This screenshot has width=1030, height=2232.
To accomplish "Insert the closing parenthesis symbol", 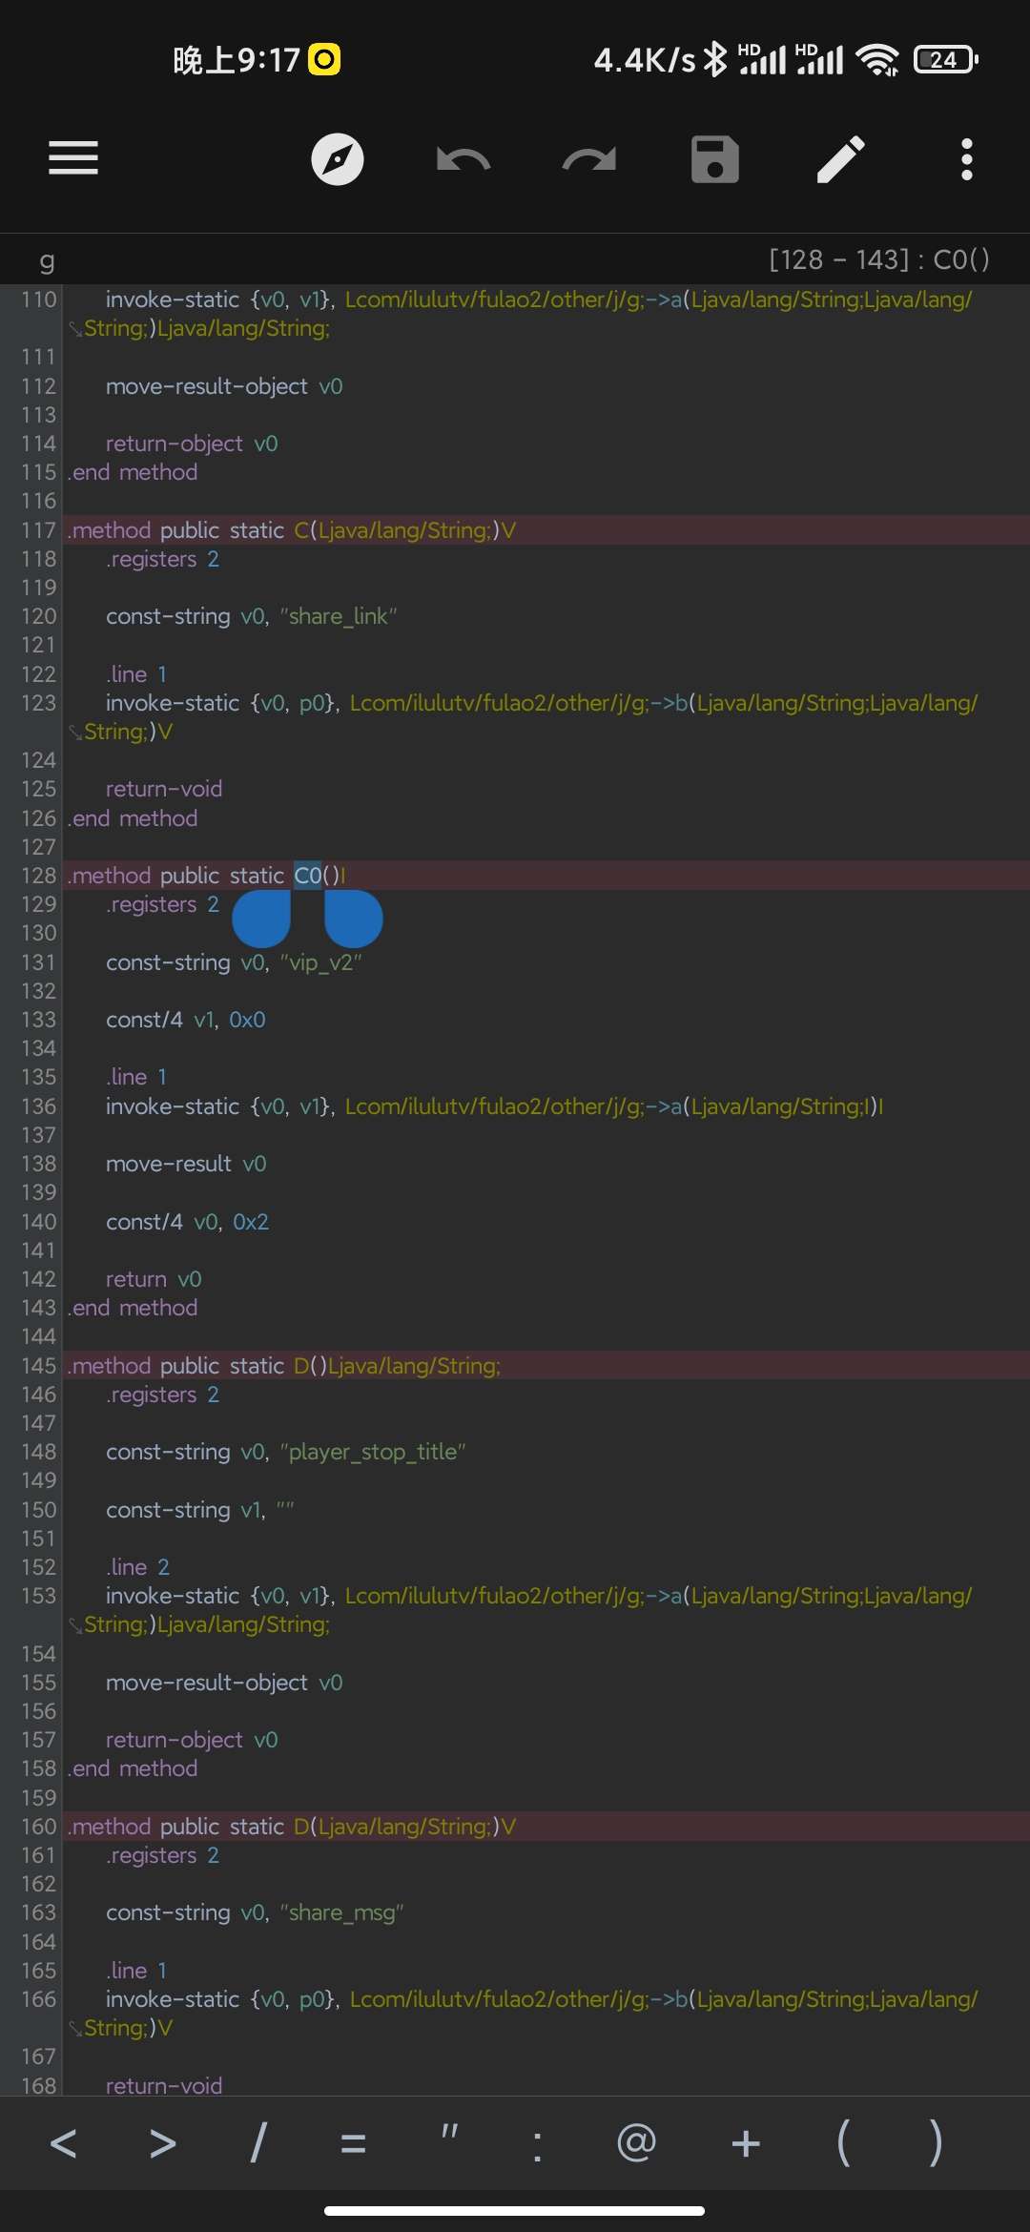I will tap(936, 2144).
